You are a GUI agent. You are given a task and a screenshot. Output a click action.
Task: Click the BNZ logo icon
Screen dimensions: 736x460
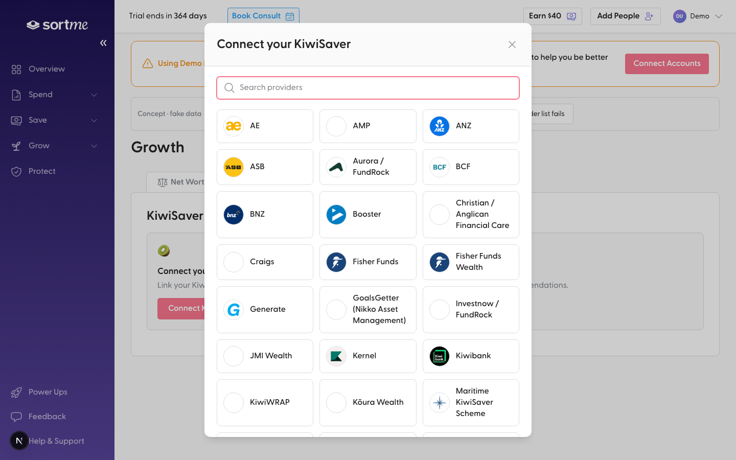pos(234,215)
